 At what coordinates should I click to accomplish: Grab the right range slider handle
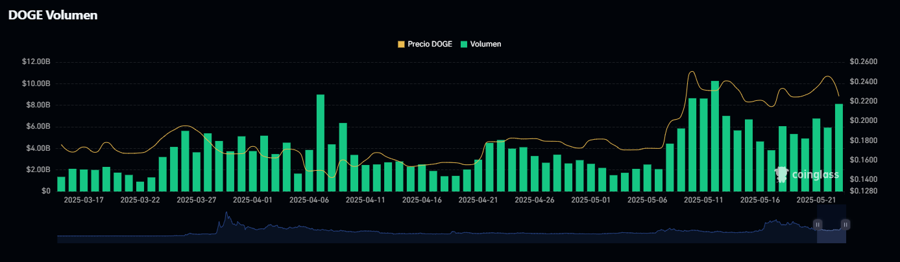coord(845,224)
